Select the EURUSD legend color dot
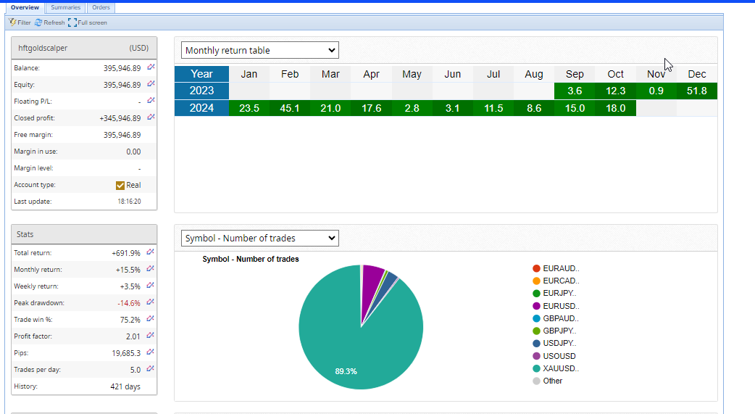This screenshot has width=755, height=414. [x=536, y=306]
